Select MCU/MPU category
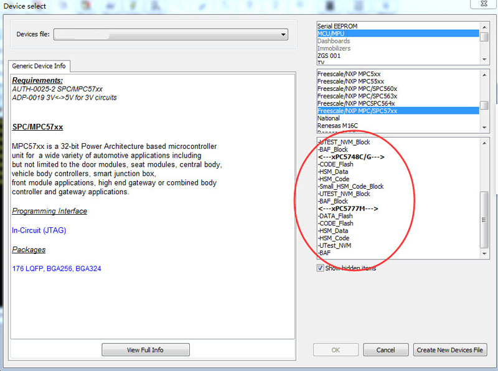Screen dimensions: 498x371 (398, 34)
